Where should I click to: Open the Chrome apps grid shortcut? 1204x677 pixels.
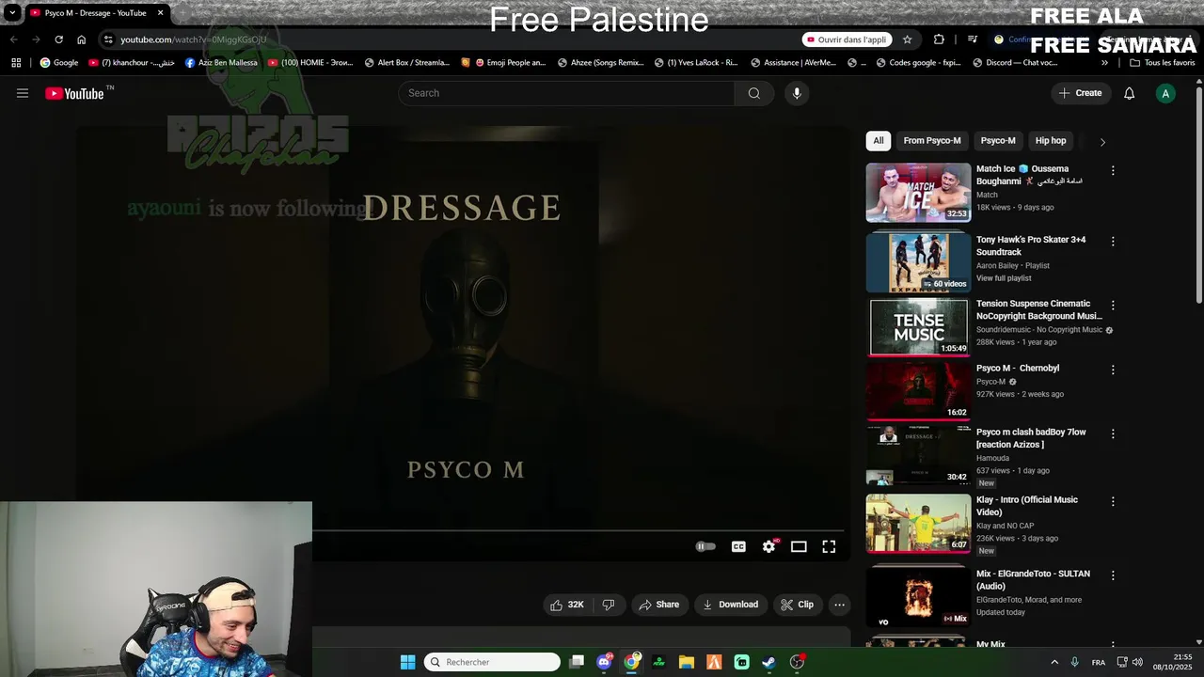[16, 63]
